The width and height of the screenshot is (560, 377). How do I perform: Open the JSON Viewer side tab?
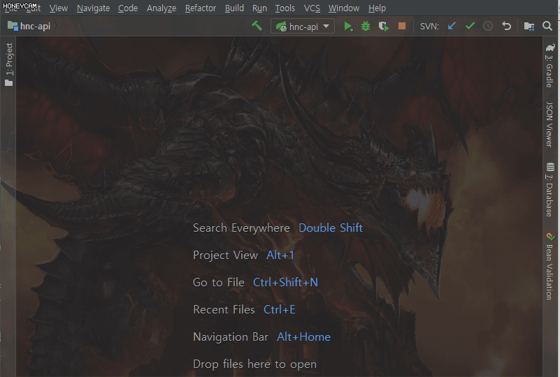point(550,124)
